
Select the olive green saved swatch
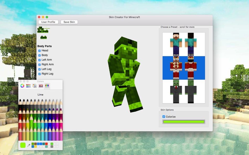click(33, 144)
